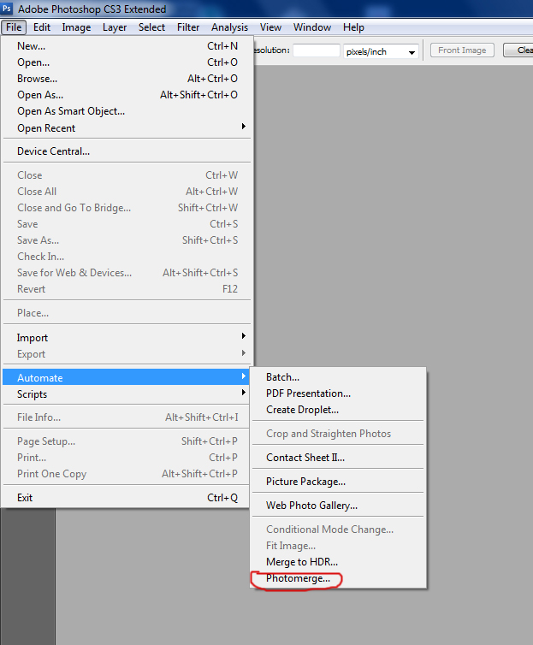This screenshot has height=645, width=533.
Task: Choose Open As Smart Object...
Action: (127, 111)
